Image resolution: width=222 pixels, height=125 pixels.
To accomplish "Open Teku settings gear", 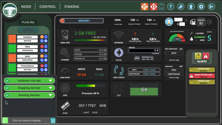I will 46,51.
